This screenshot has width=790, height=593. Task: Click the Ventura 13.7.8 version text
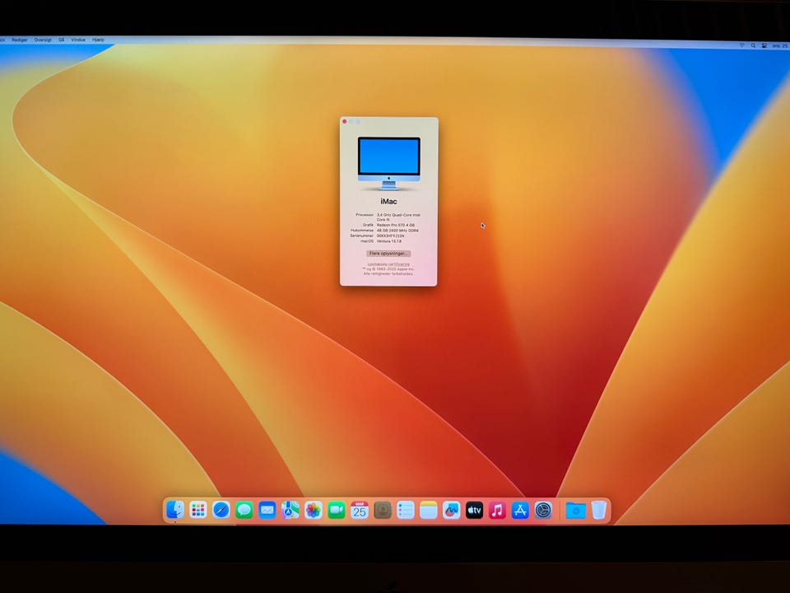tap(389, 241)
